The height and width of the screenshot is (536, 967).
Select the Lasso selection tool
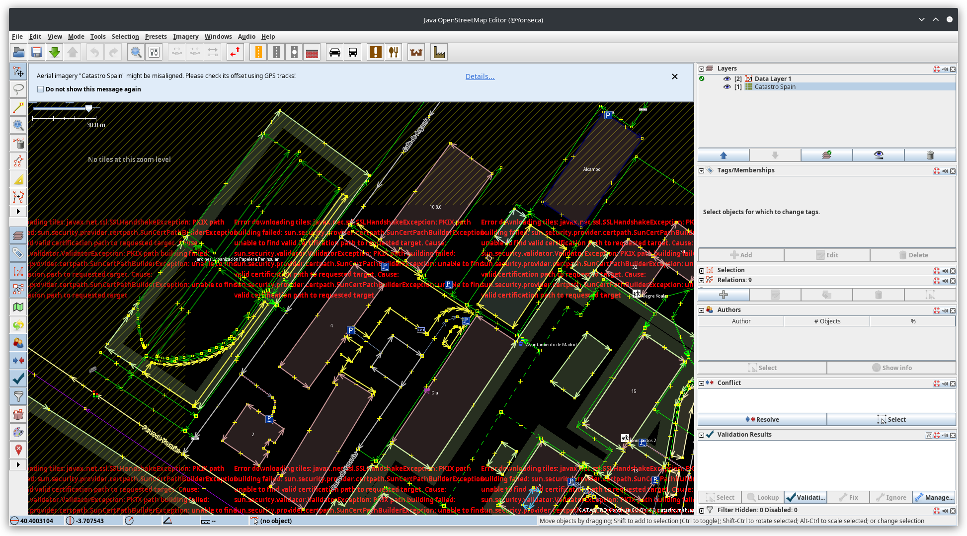point(18,89)
